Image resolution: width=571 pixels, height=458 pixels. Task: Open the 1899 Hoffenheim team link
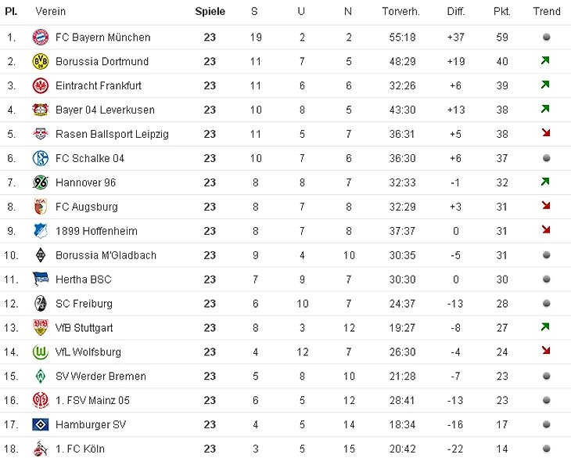click(96, 231)
